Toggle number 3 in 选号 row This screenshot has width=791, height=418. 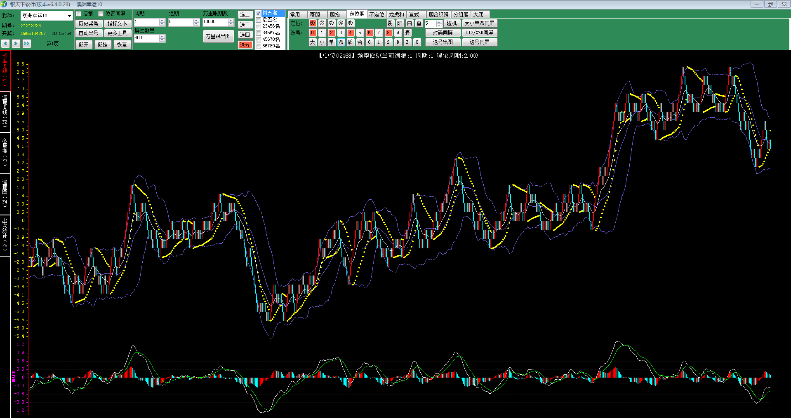coord(341,33)
